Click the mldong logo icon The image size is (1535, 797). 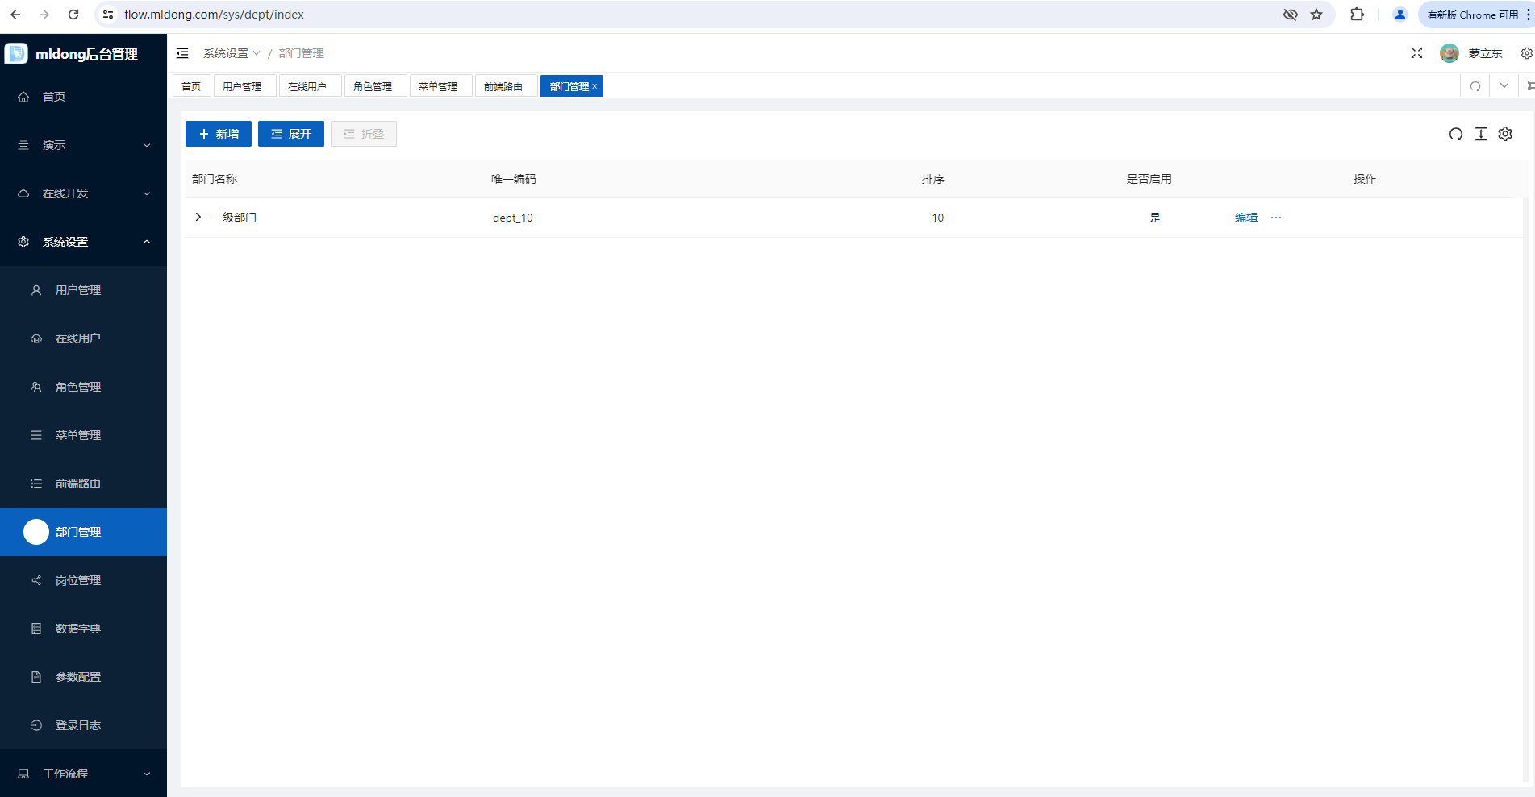point(16,53)
